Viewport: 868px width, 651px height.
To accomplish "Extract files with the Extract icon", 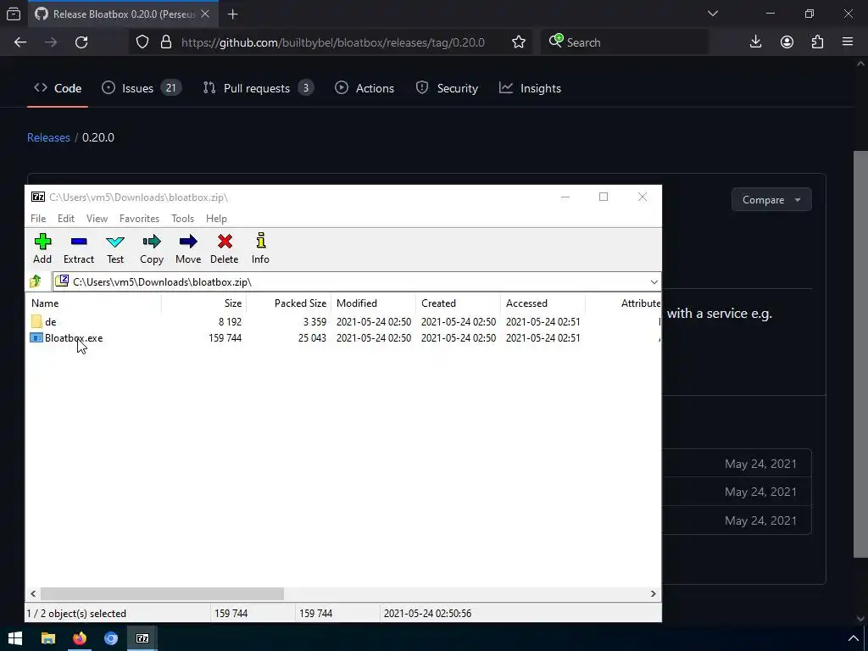I will pos(79,248).
